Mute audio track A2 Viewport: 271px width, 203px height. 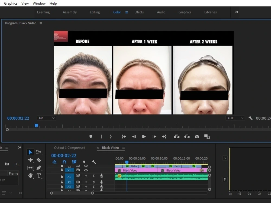(86, 182)
